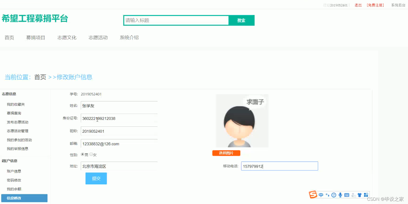
Task: Activate Sogou voice input microphone
Action: coord(340,195)
